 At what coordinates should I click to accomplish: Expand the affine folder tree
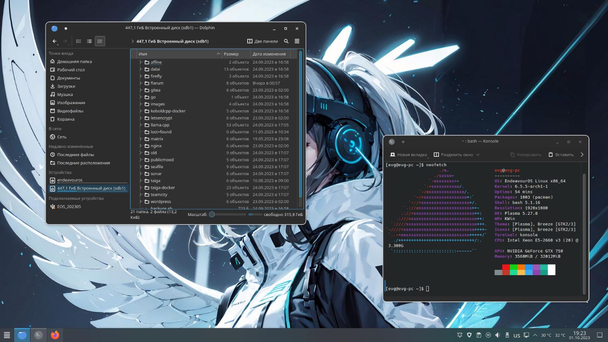click(141, 62)
